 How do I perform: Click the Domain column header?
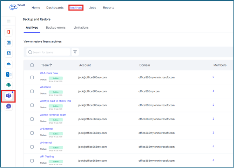point(145,65)
